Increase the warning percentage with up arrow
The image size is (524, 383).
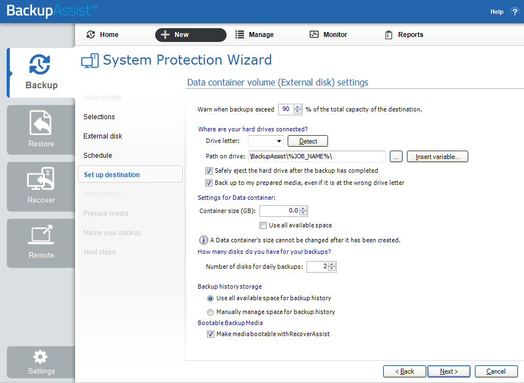(298, 107)
